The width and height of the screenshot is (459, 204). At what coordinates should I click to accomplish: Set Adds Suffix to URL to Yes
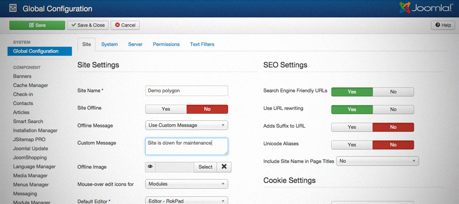click(x=352, y=127)
